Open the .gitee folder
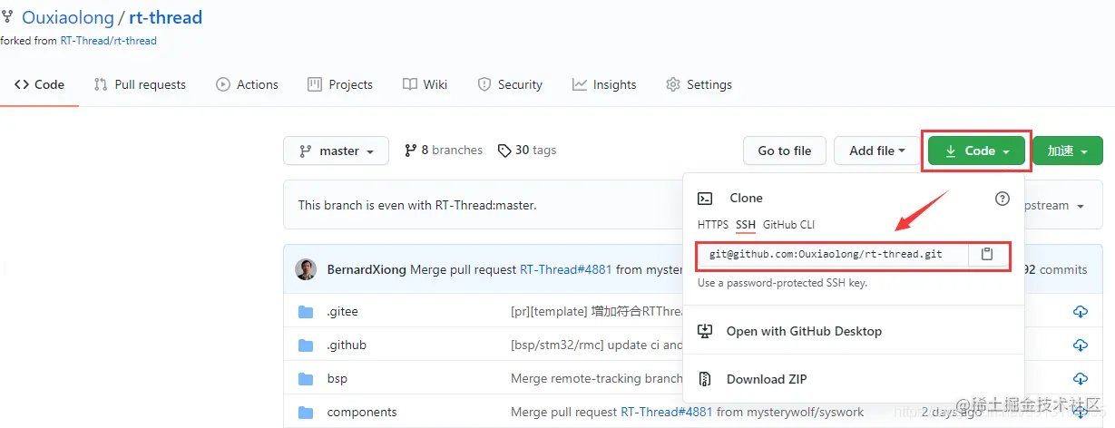Image resolution: width=1115 pixels, height=428 pixels. (x=342, y=311)
